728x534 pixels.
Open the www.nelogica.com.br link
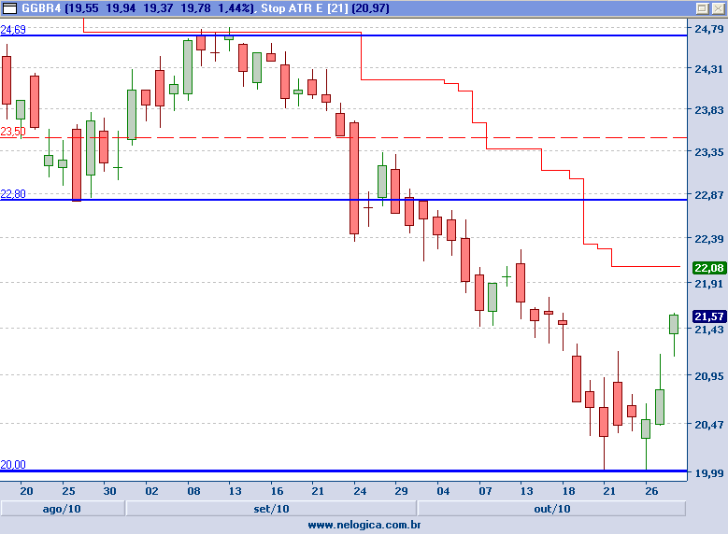364,526
